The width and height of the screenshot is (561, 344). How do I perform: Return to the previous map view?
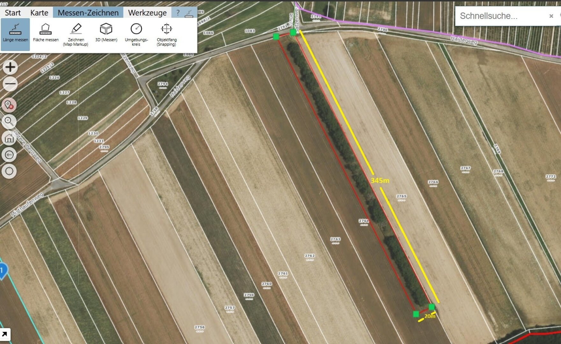tap(9, 154)
